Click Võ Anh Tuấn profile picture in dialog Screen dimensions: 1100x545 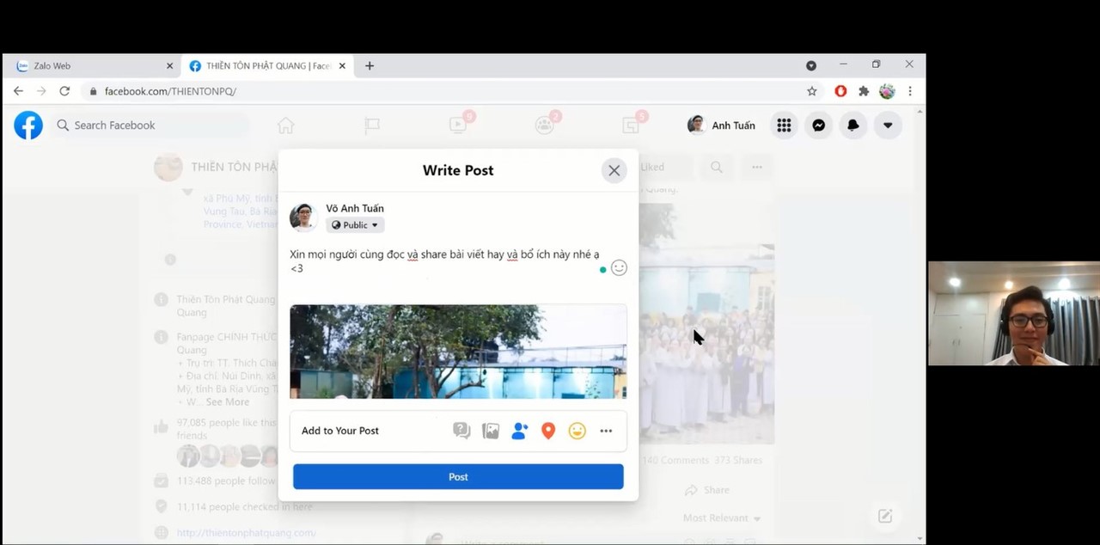[x=303, y=217]
